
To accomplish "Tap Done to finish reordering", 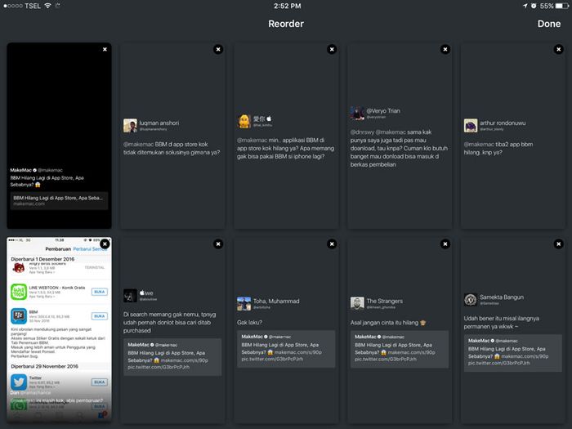I will 548,24.
